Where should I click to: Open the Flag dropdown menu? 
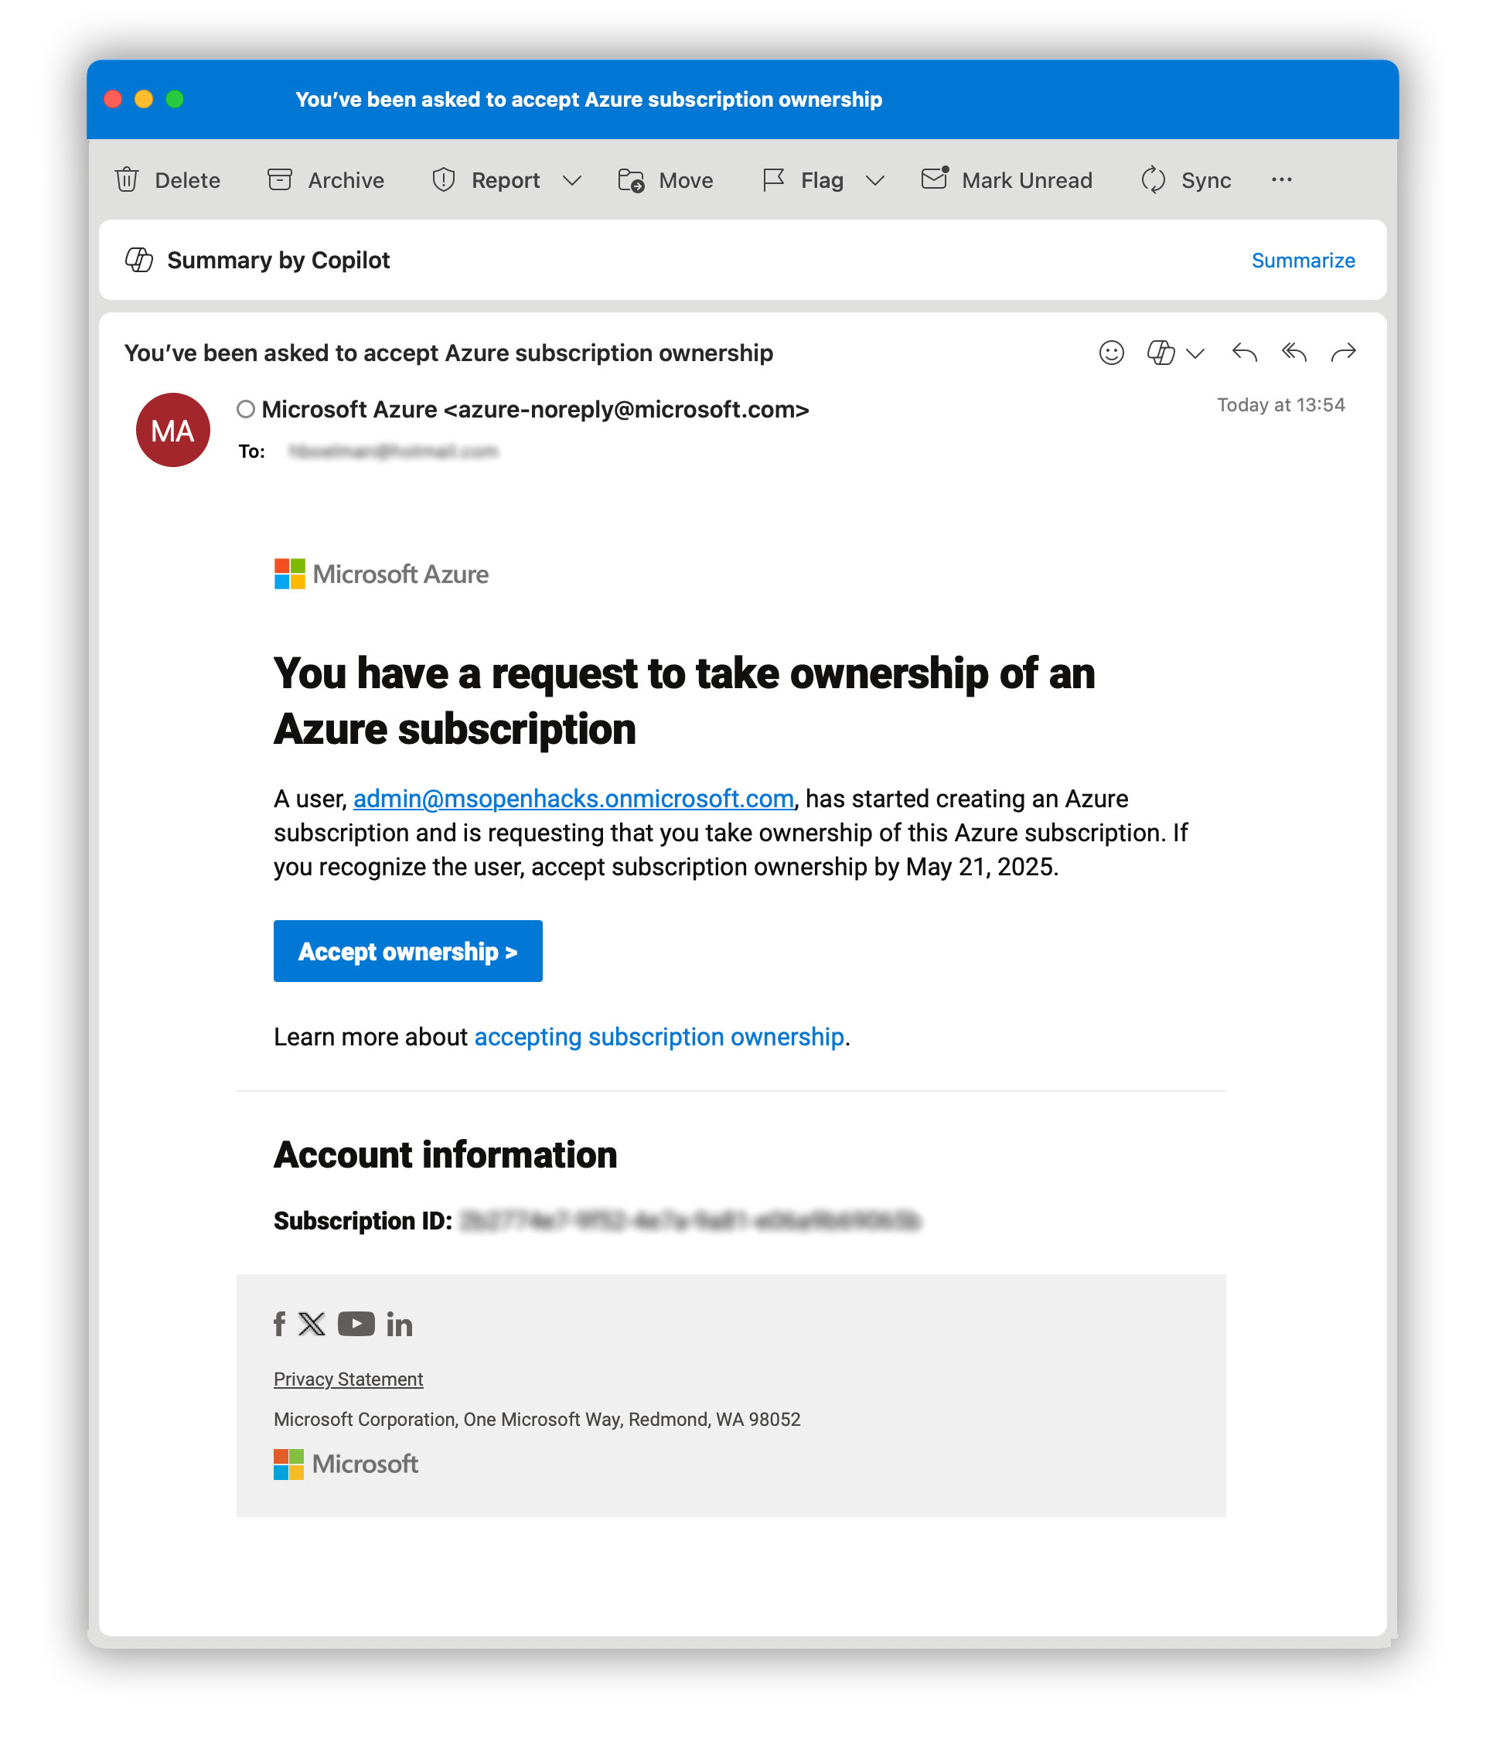point(874,179)
